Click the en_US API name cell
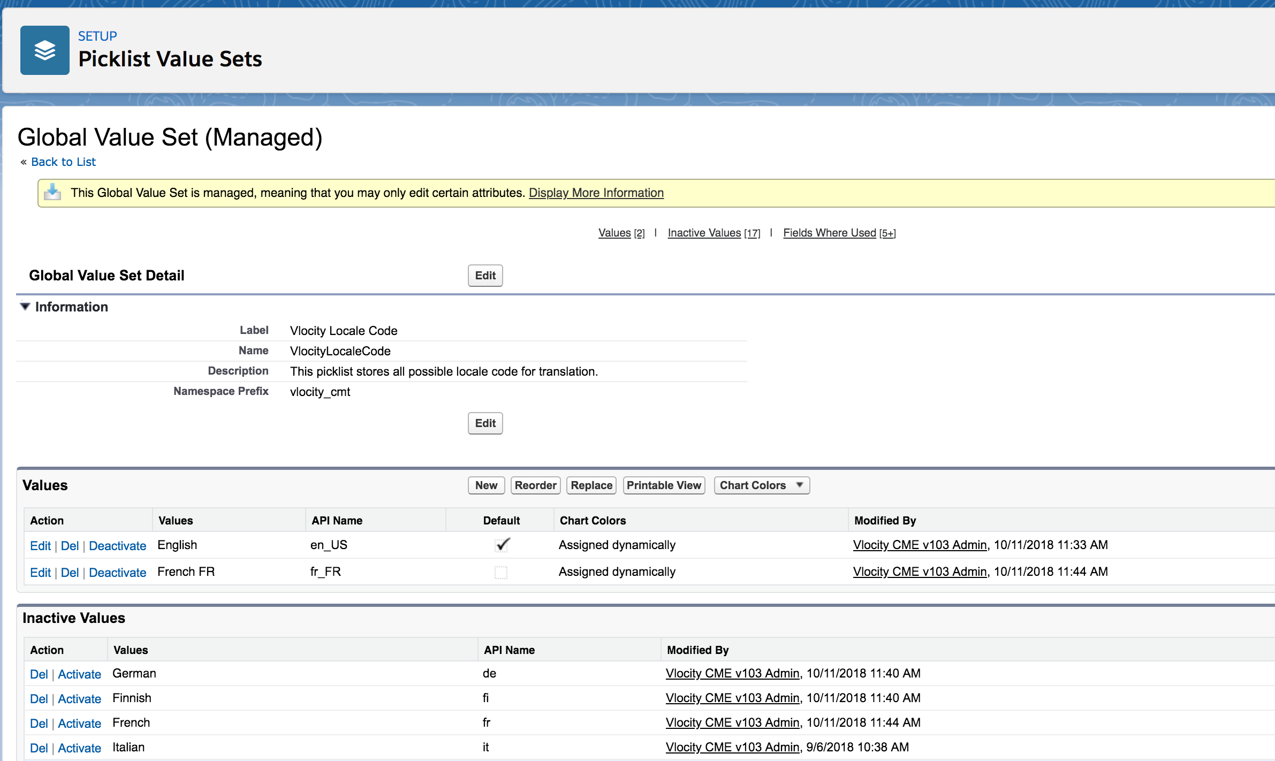Image resolution: width=1275 pixels, height=761 pixels. pyautogui.click(x=329, y=545)
